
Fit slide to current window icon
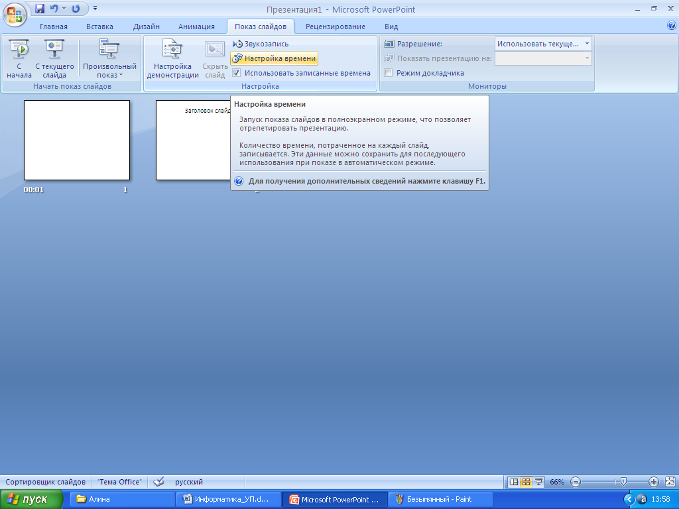tap(670, 482)
